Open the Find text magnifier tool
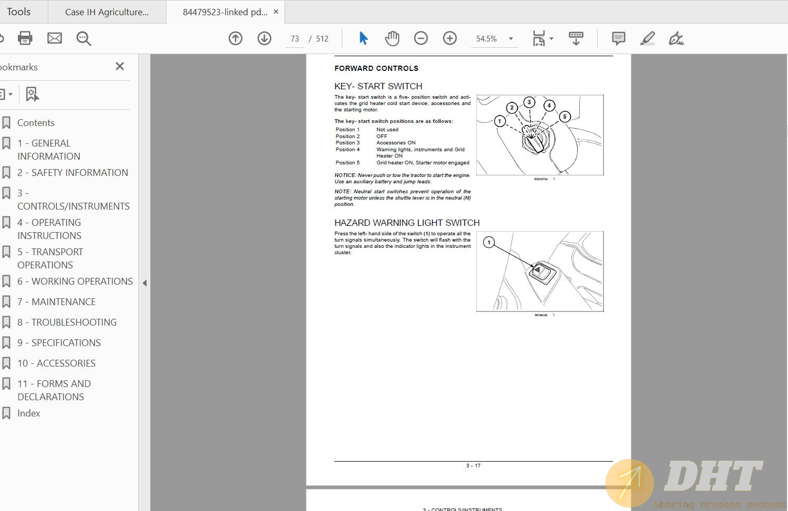This screenshot has width=788, height=511. click(x=84, y=38)
